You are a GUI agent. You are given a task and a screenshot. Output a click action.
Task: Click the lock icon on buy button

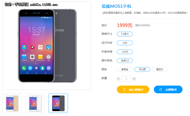point(161,90)
